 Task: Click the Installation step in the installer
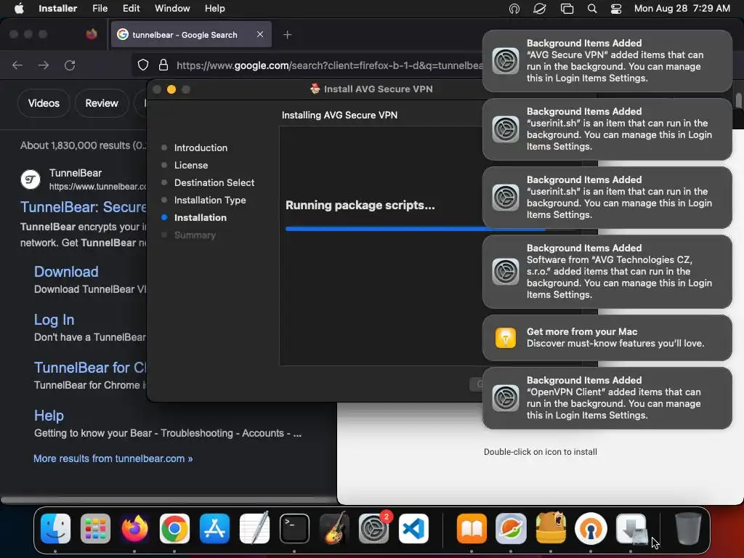pos(201,218)
